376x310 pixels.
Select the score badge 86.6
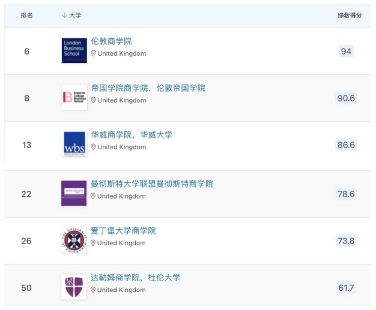(346, 145)
